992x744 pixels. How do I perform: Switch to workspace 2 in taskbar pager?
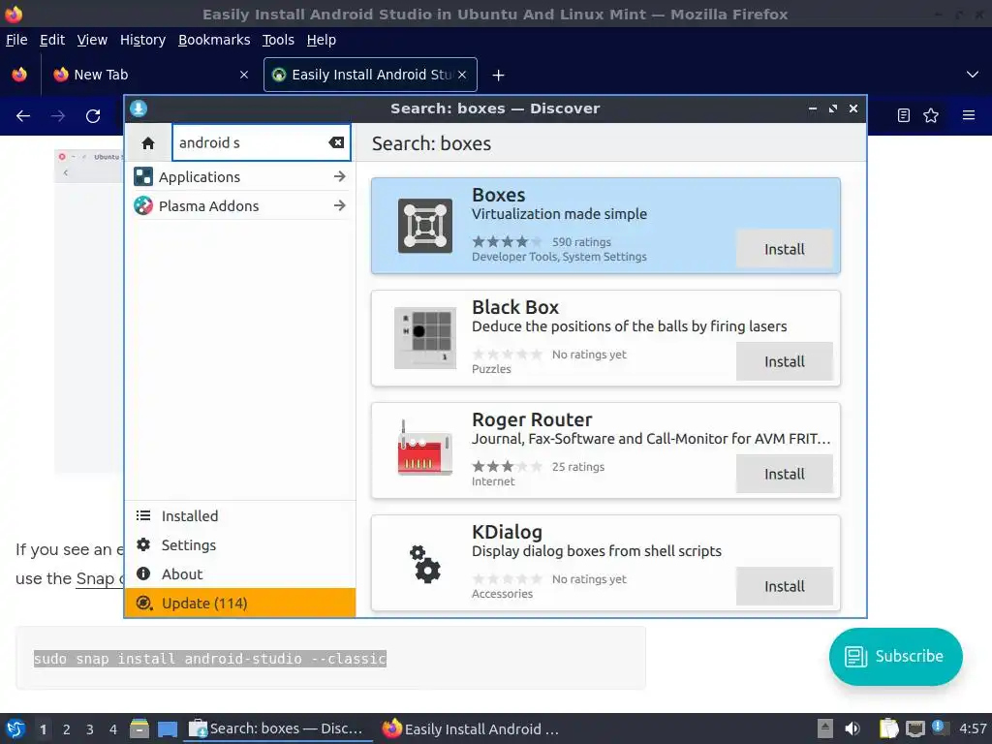pos(67,728)
